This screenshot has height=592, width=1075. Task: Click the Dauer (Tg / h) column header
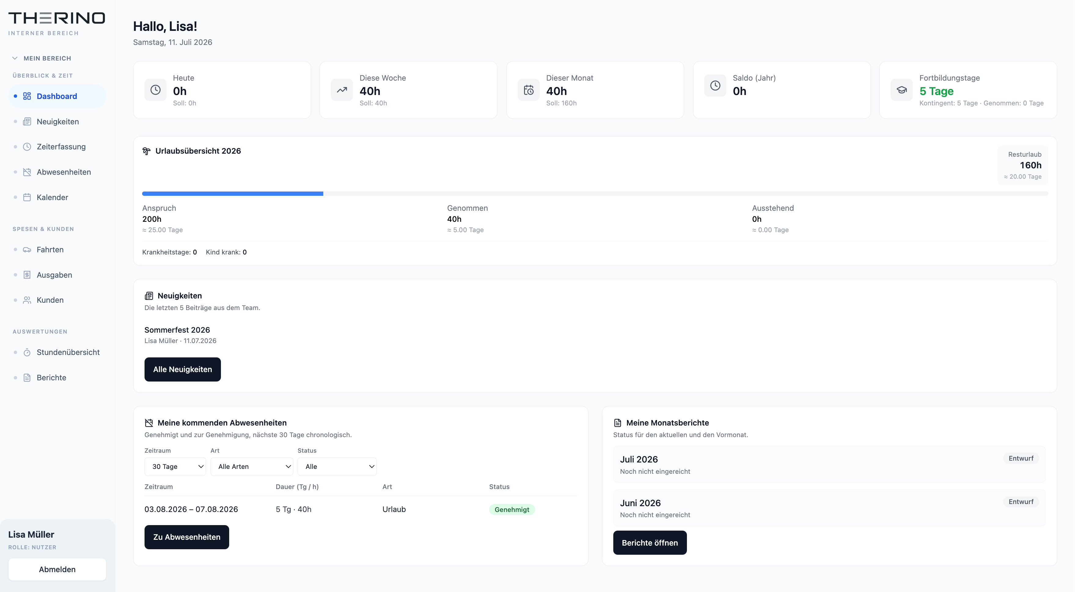tap(297, 487)
